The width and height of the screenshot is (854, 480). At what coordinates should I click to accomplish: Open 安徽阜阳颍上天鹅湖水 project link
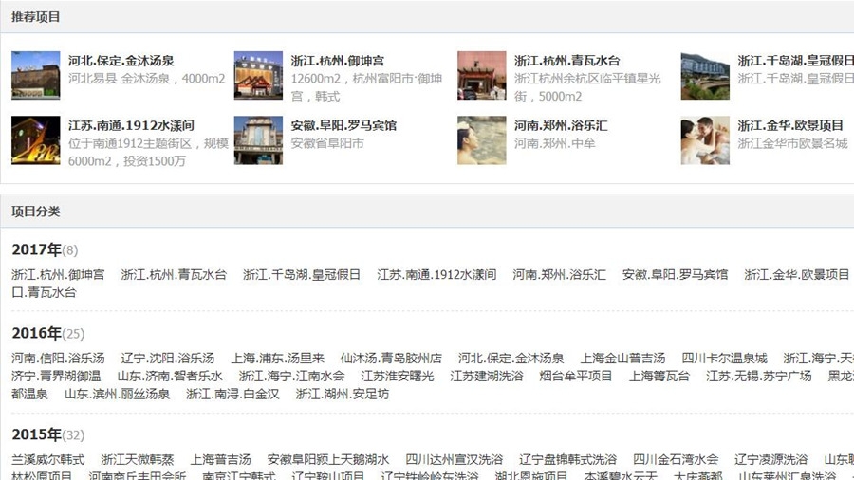click(x=328, y=459)
